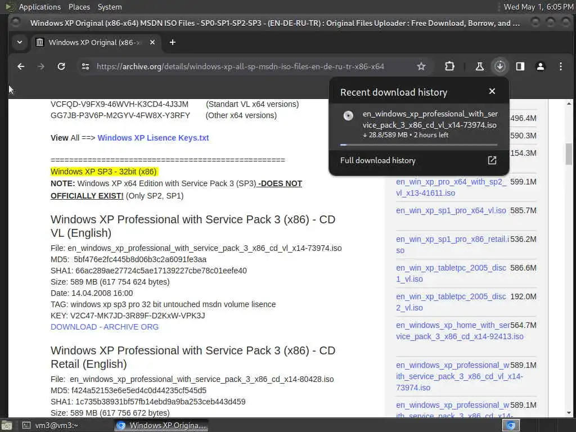The height and width of the screenshot is (432, 576).
Task: Open the Places menu
Action: click(x=79, y=7)
